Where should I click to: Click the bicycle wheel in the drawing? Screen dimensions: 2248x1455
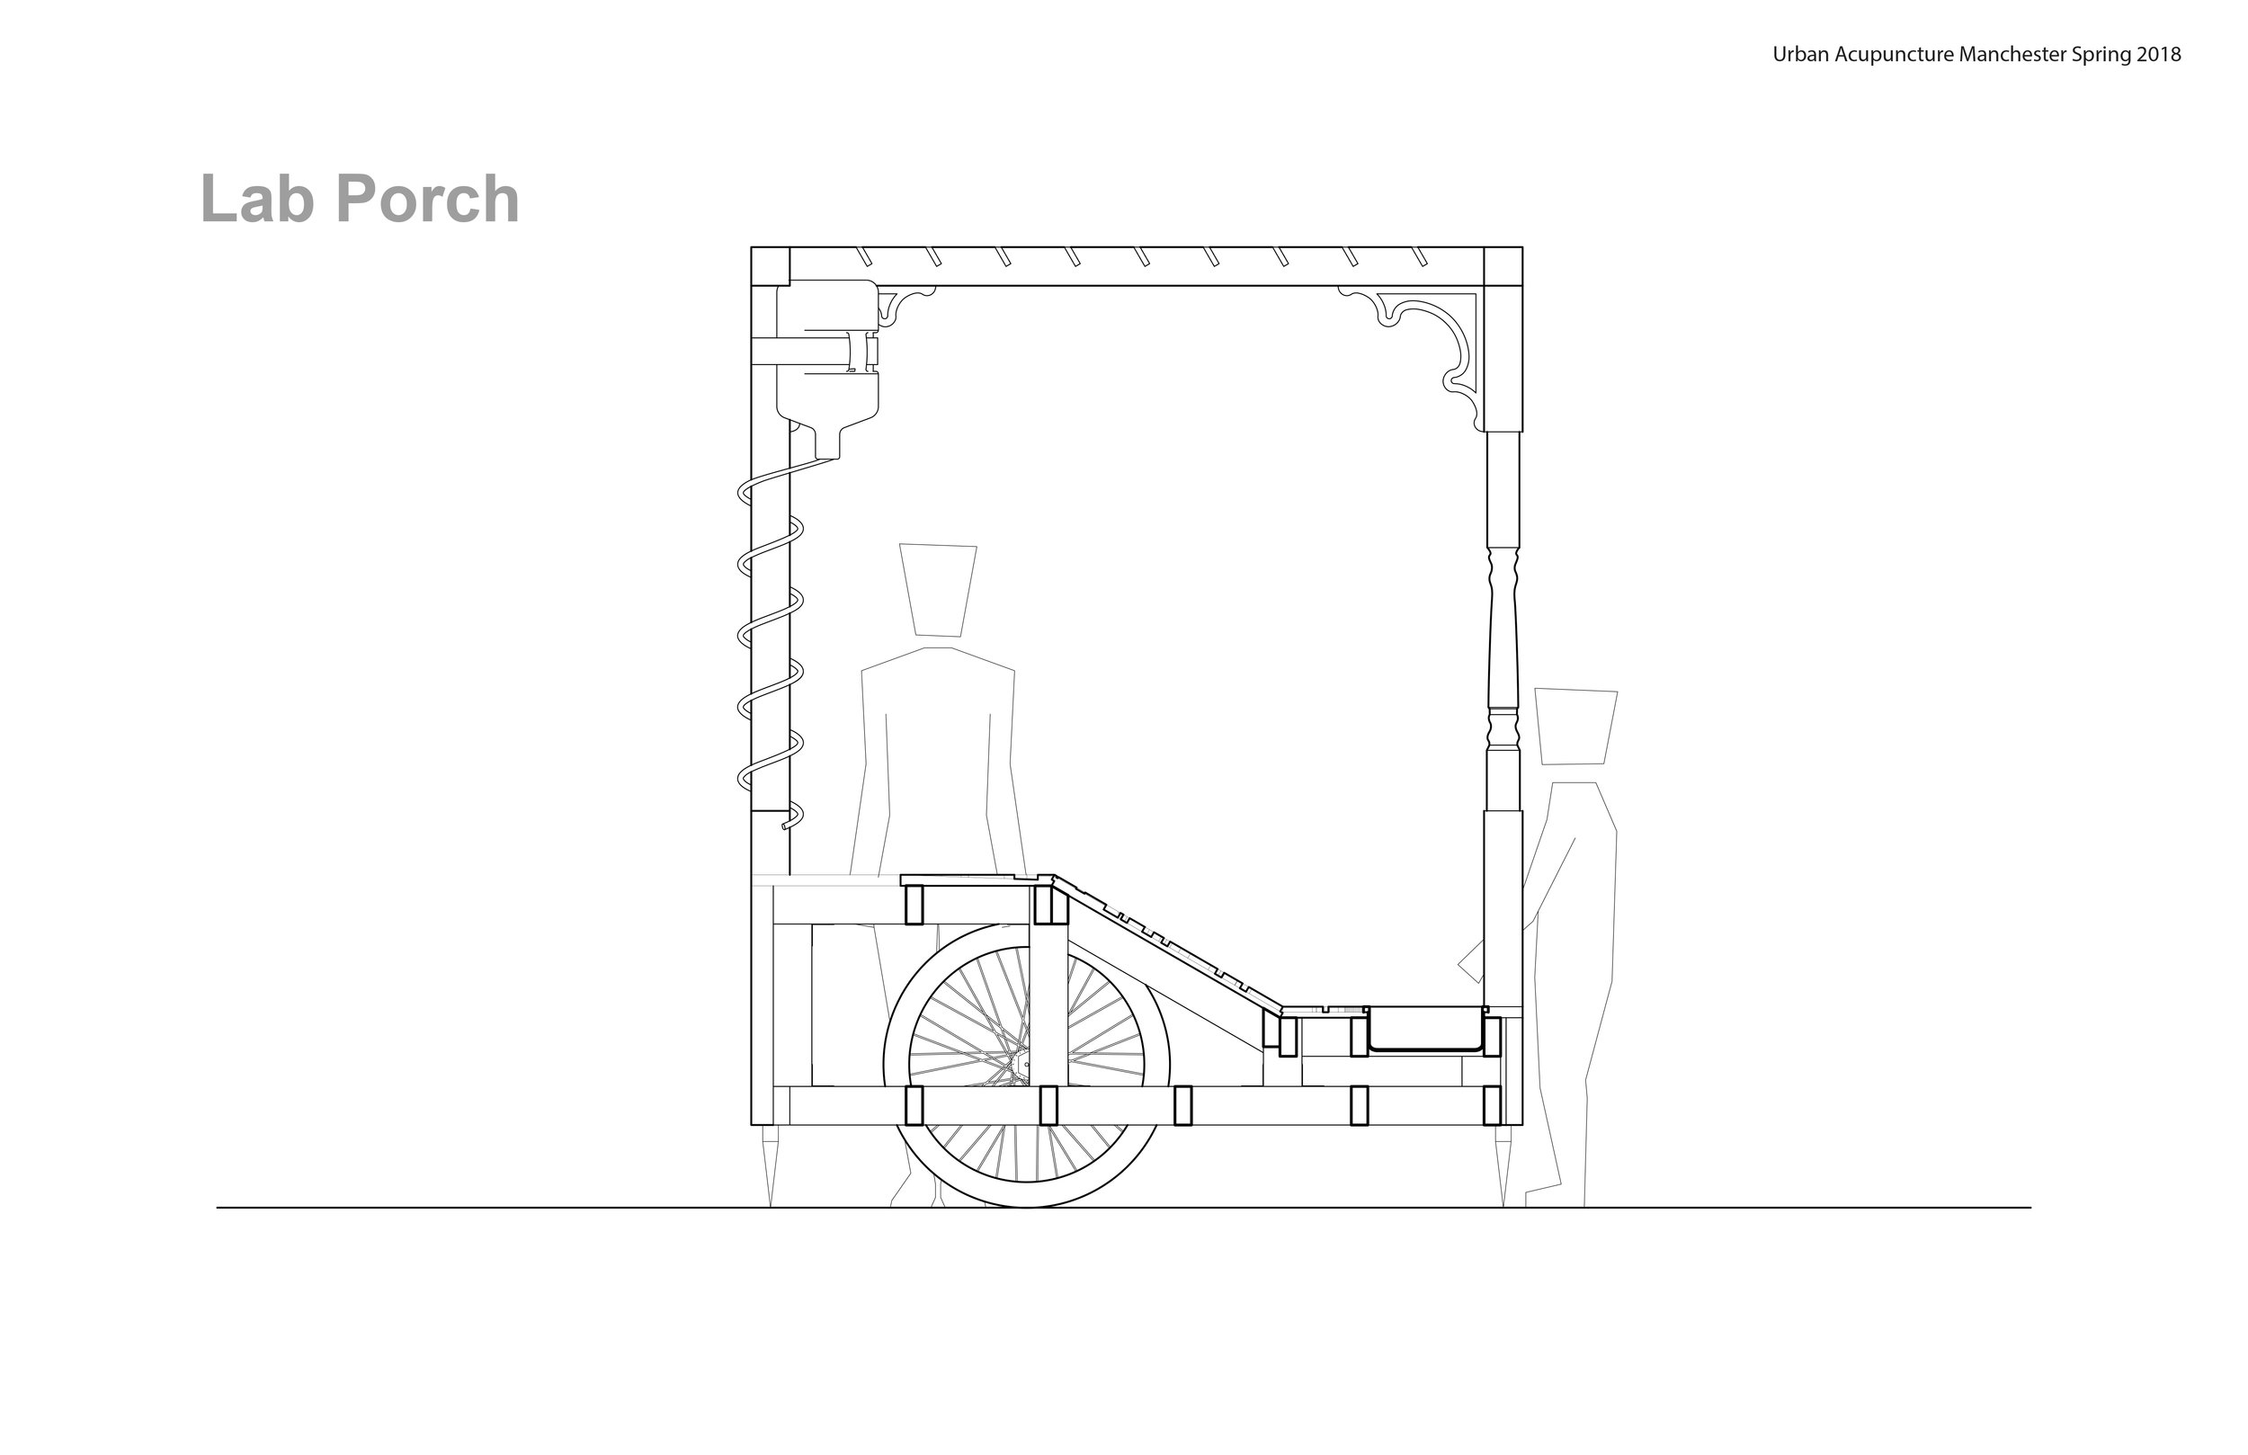1027,1065
